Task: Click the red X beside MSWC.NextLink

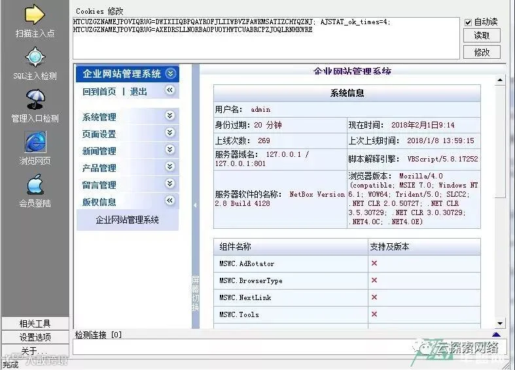Action: coord(374,297)
